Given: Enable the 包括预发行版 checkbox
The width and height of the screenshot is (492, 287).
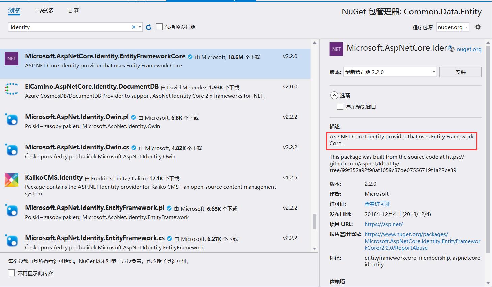Looking at the screenshot, I should pos(160,27).
